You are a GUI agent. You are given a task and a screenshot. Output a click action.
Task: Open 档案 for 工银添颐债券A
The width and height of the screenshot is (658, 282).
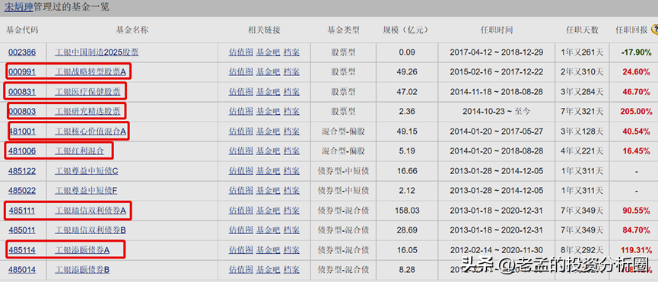click(291, 250)
